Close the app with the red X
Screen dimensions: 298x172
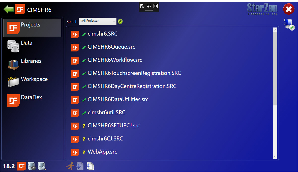coord(289,9)
